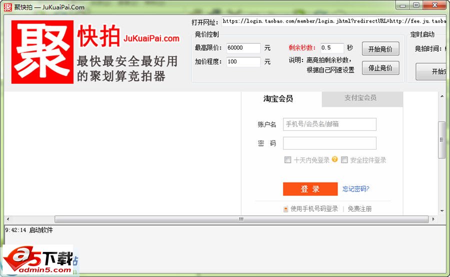The image size is (450, 277).
Task: Toggle the 安全控件登录 checkbox
Action: click(344, 160)
